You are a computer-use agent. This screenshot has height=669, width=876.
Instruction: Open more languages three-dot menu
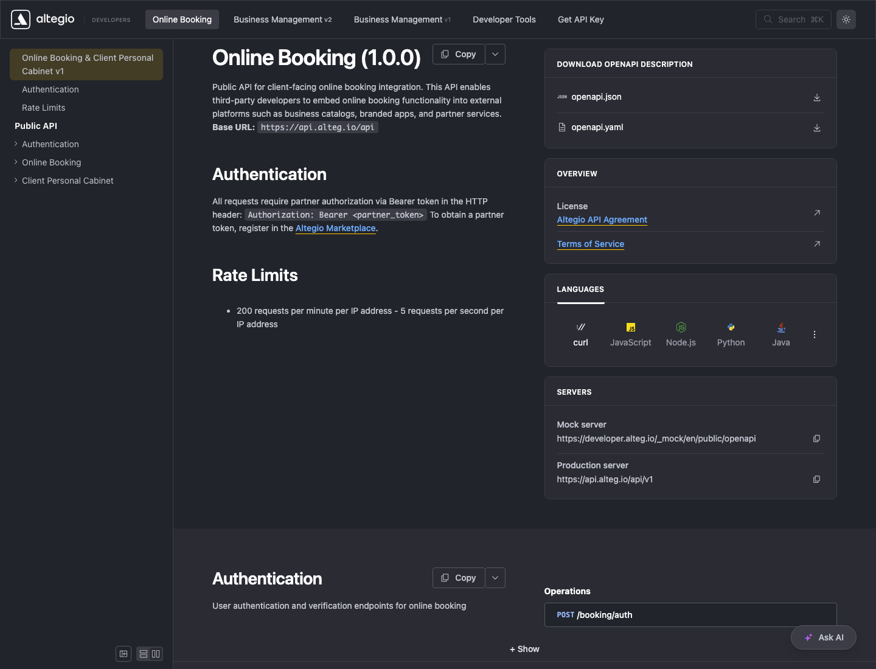click(815, 334)
